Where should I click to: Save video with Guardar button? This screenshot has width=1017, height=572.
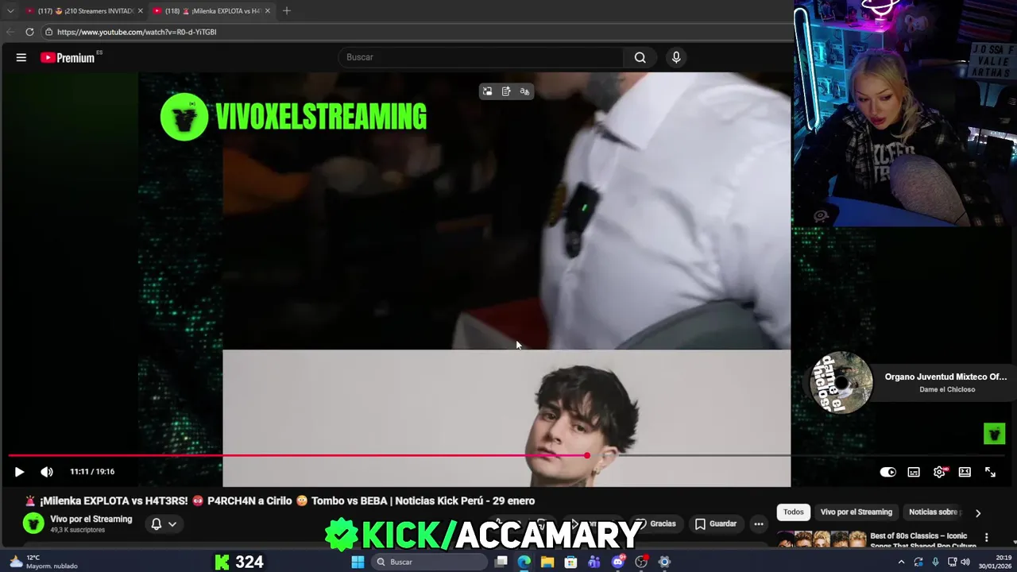(x=716, y=524)
